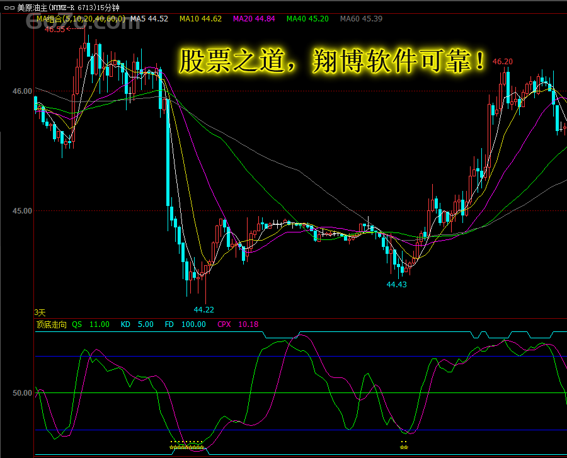Open the 顶底走向 indicator name label
This screenshot has height=458, width=567.
click(52, 324)
